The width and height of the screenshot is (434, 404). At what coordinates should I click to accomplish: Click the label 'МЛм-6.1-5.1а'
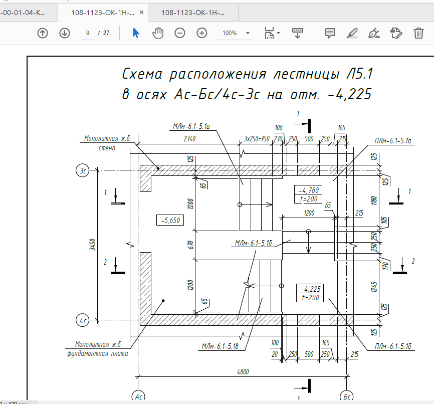tap(191, 126)
